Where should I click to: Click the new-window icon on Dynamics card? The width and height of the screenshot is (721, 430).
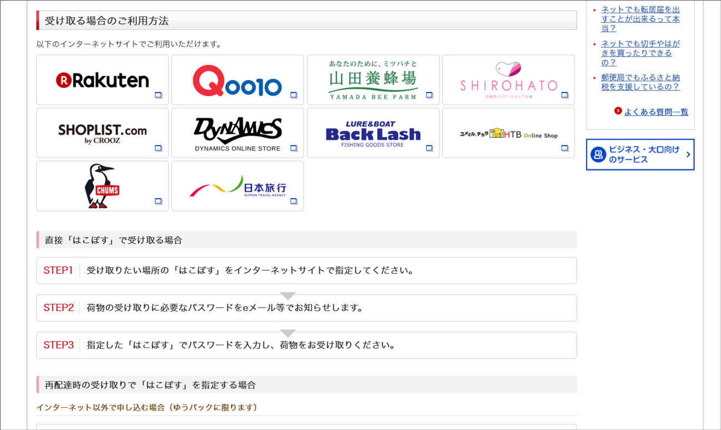point(294,148)
